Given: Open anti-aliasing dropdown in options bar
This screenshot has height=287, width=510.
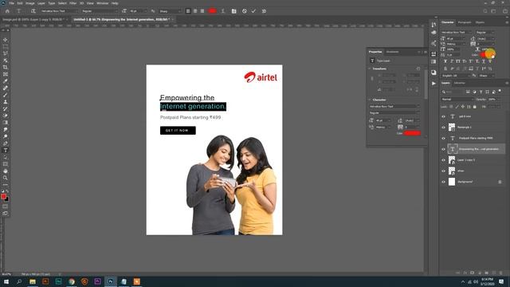Looking at the screenshot, I should coord(170,11).
